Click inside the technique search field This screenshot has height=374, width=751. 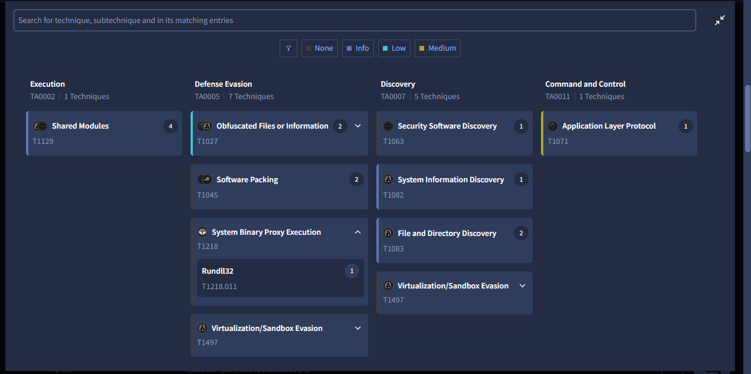click(x=355, y=20)
